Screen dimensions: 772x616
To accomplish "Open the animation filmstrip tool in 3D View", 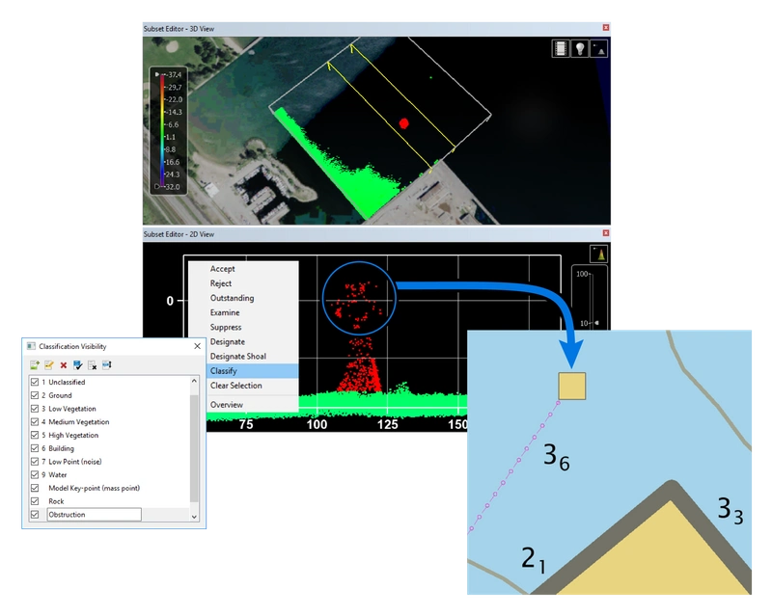I will tap(561, 48).
